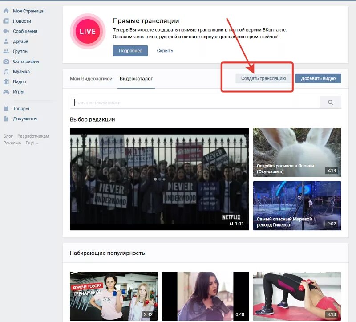Click the home icon beside Моя Страница
Screen dimensions: 356x322
(6, 11)
